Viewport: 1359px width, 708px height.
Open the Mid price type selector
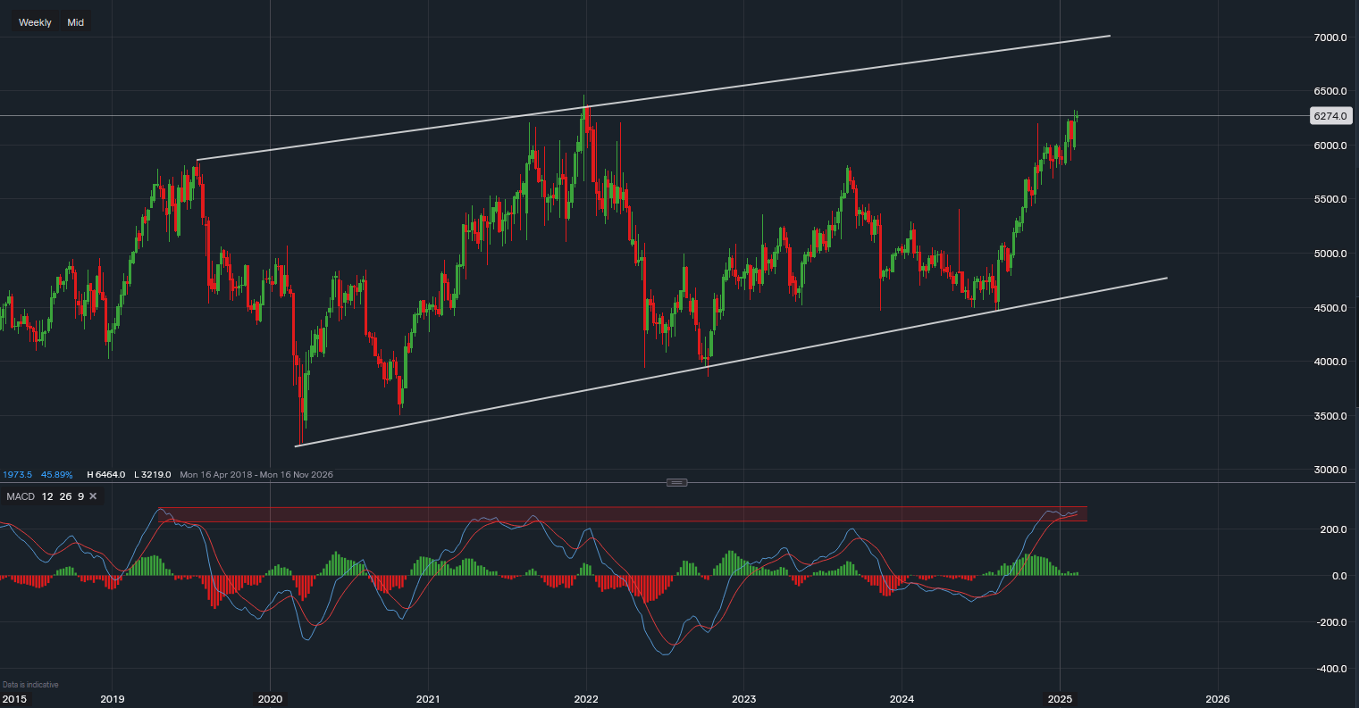click(x=76, y=22)
